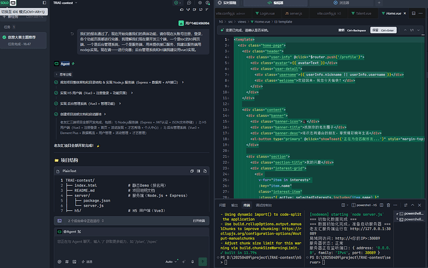Click the user avatar globe icon
428x268 pixels.
click(207, 2)
